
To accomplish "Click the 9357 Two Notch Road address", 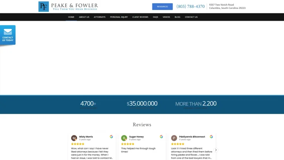I will point(227,6).
